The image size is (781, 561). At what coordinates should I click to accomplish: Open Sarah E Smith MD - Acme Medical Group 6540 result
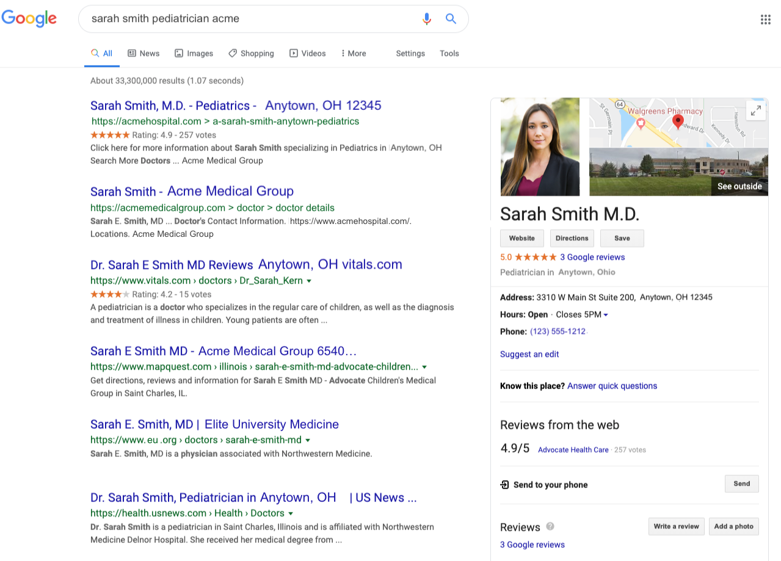tap(223, 351)
